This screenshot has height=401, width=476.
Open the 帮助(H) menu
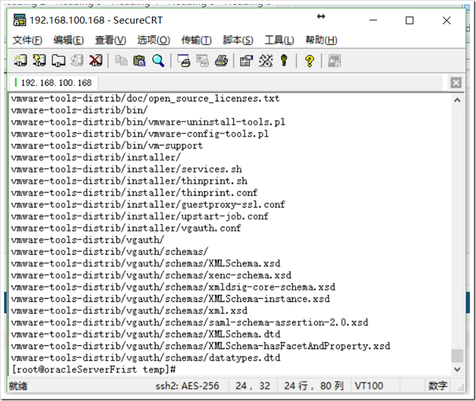coord(321,40)
